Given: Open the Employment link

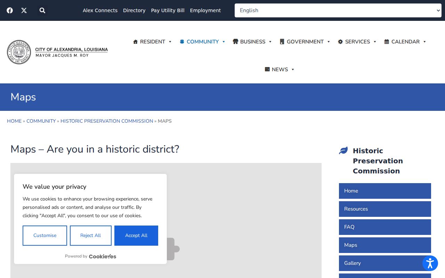Looking at the screenshot, I should [205, 10].
